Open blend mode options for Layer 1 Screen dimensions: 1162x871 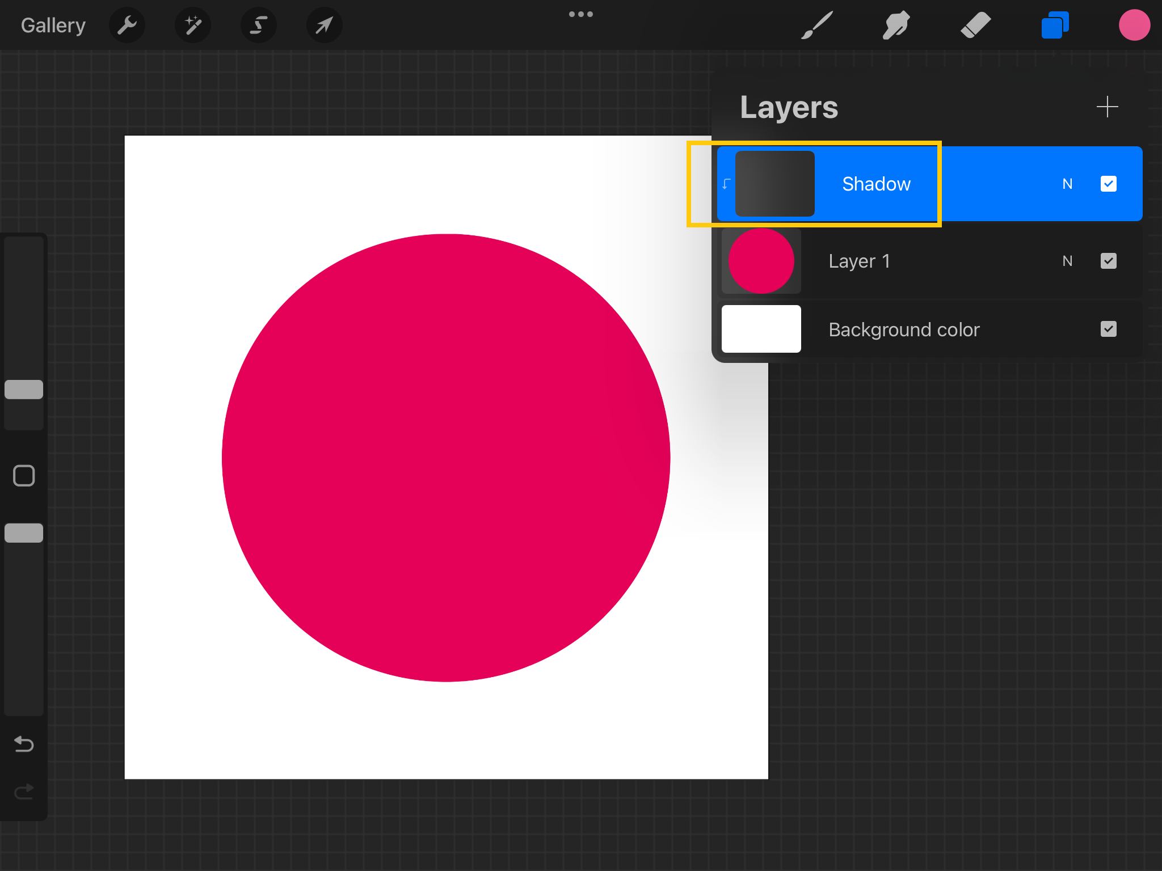(x=1067, y=261)
